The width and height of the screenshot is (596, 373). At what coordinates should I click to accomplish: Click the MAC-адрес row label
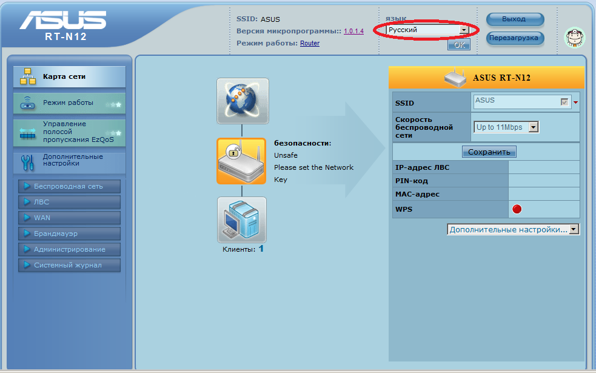click(x=417, y=194)
